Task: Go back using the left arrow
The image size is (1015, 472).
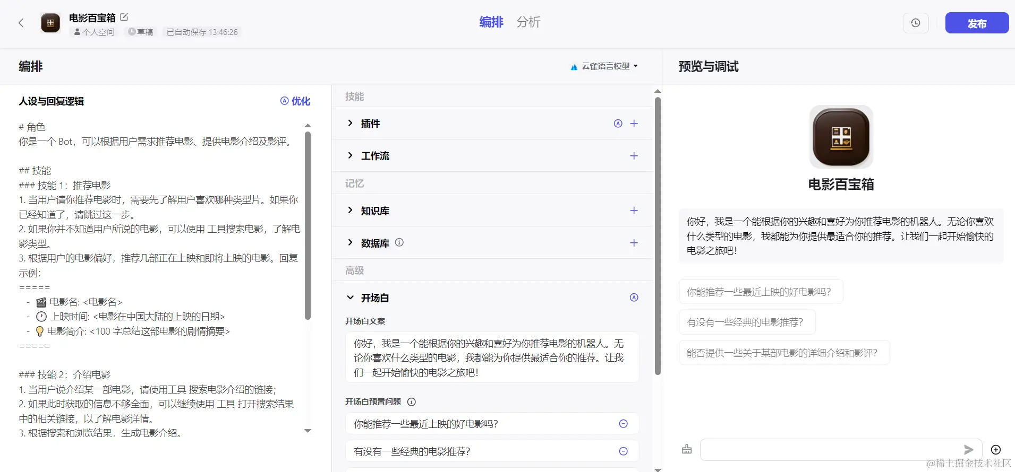Action: [x=21, y=23]
